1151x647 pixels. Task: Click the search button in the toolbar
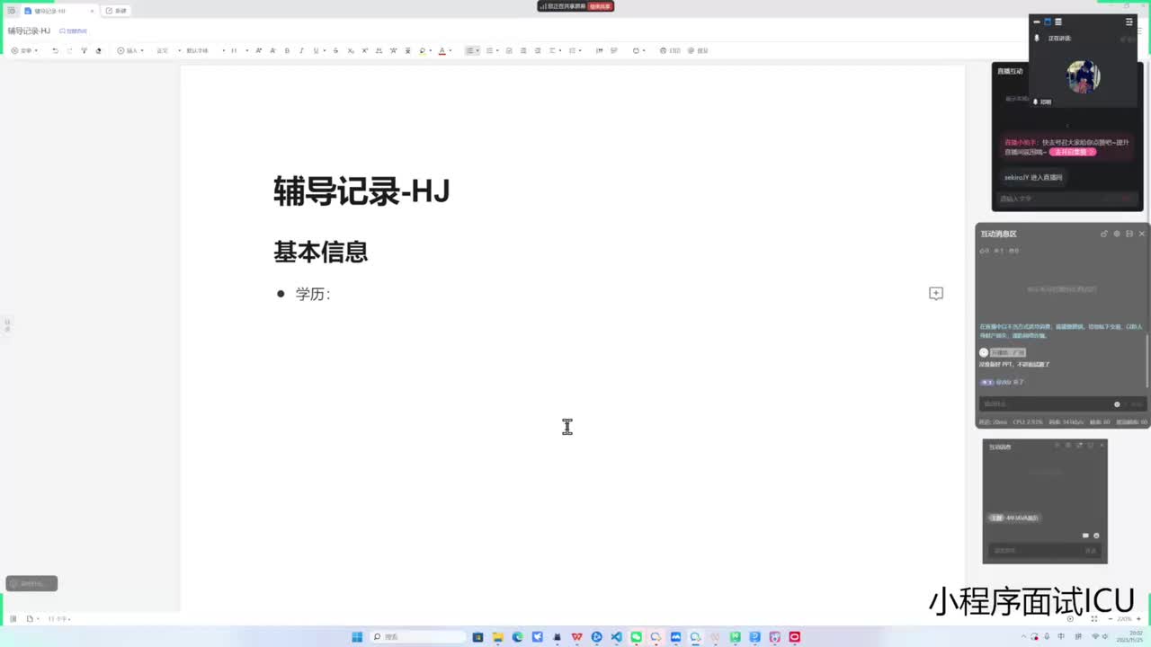[698, 50]
